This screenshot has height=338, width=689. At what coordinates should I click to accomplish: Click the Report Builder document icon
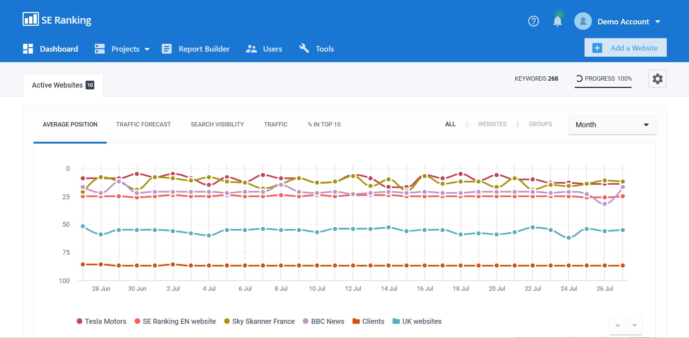167,49
